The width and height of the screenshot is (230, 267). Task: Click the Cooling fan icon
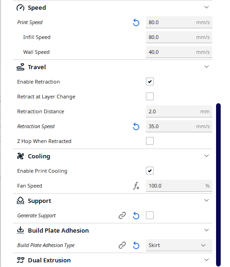(20, 156)
